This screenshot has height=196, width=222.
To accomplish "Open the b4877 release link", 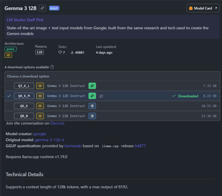I will coord(140,146).
